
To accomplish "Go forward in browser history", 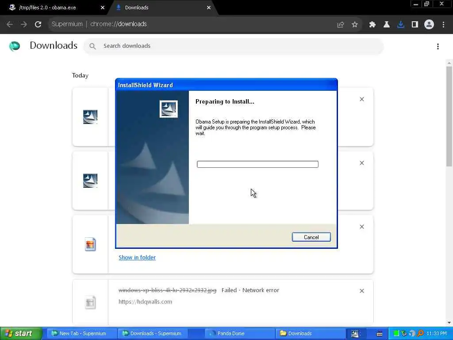I will (24, 24).
